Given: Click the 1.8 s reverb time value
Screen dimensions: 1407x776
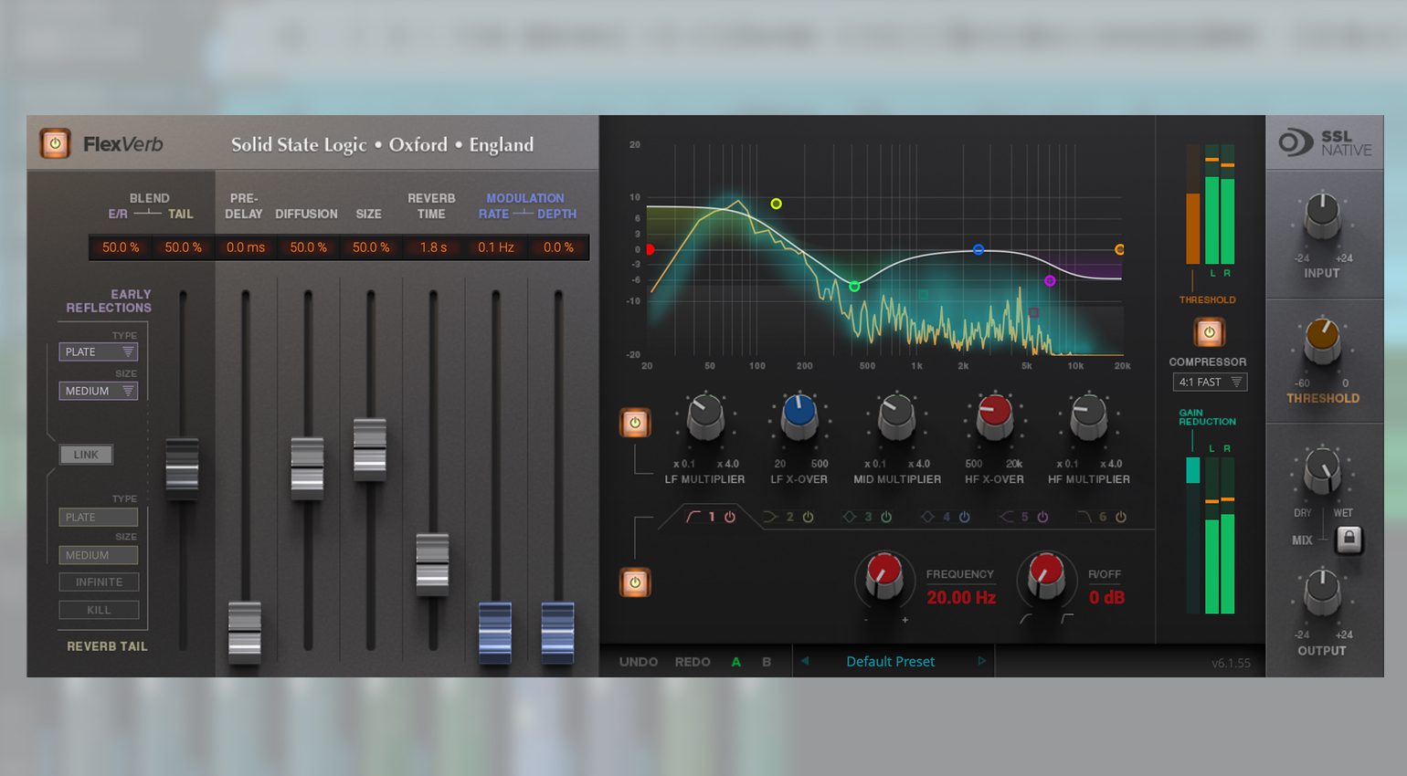Looking at the screenshot, I should click(x=434, y=247).
